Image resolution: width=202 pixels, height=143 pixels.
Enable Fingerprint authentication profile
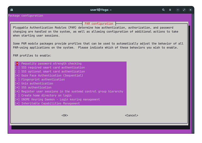point(71,79)
